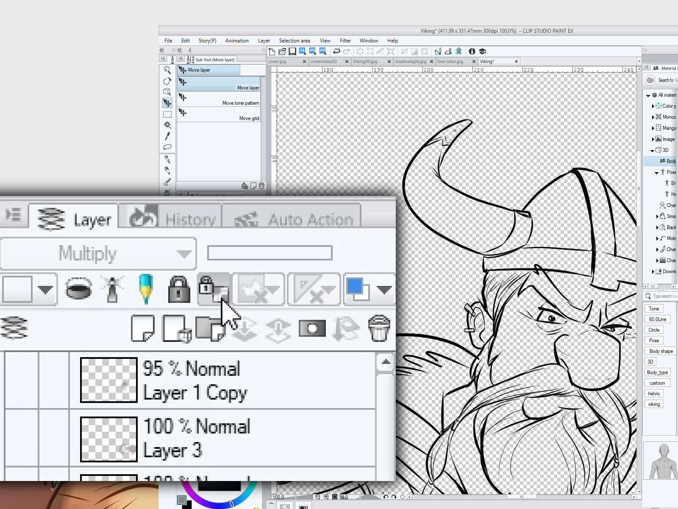Open the Animation menu

point(237,41)
